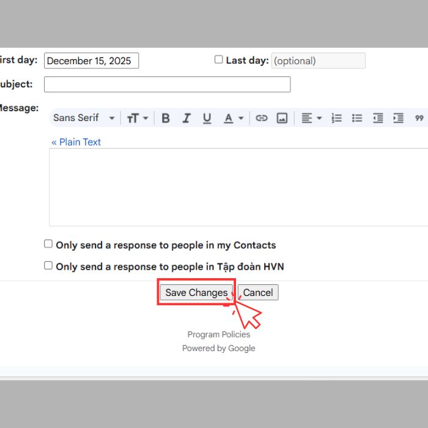This screenshot has height=428, width=428.
Task: Apply bulleted list formatting
Action: pyautogui.click(x=357, y=118)
